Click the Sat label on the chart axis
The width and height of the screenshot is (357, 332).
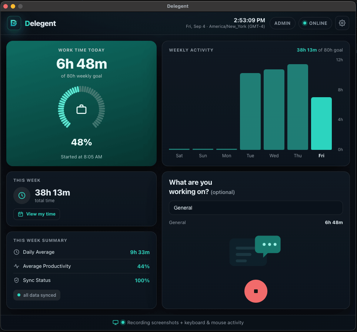[x=179, y=156]
